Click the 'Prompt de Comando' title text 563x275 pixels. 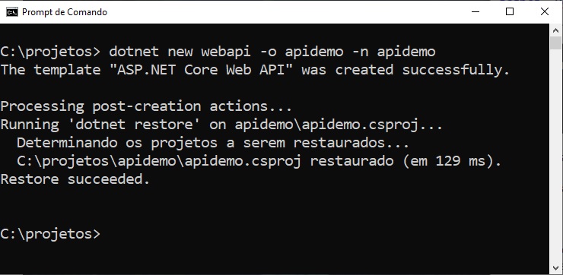coord(65,12)
